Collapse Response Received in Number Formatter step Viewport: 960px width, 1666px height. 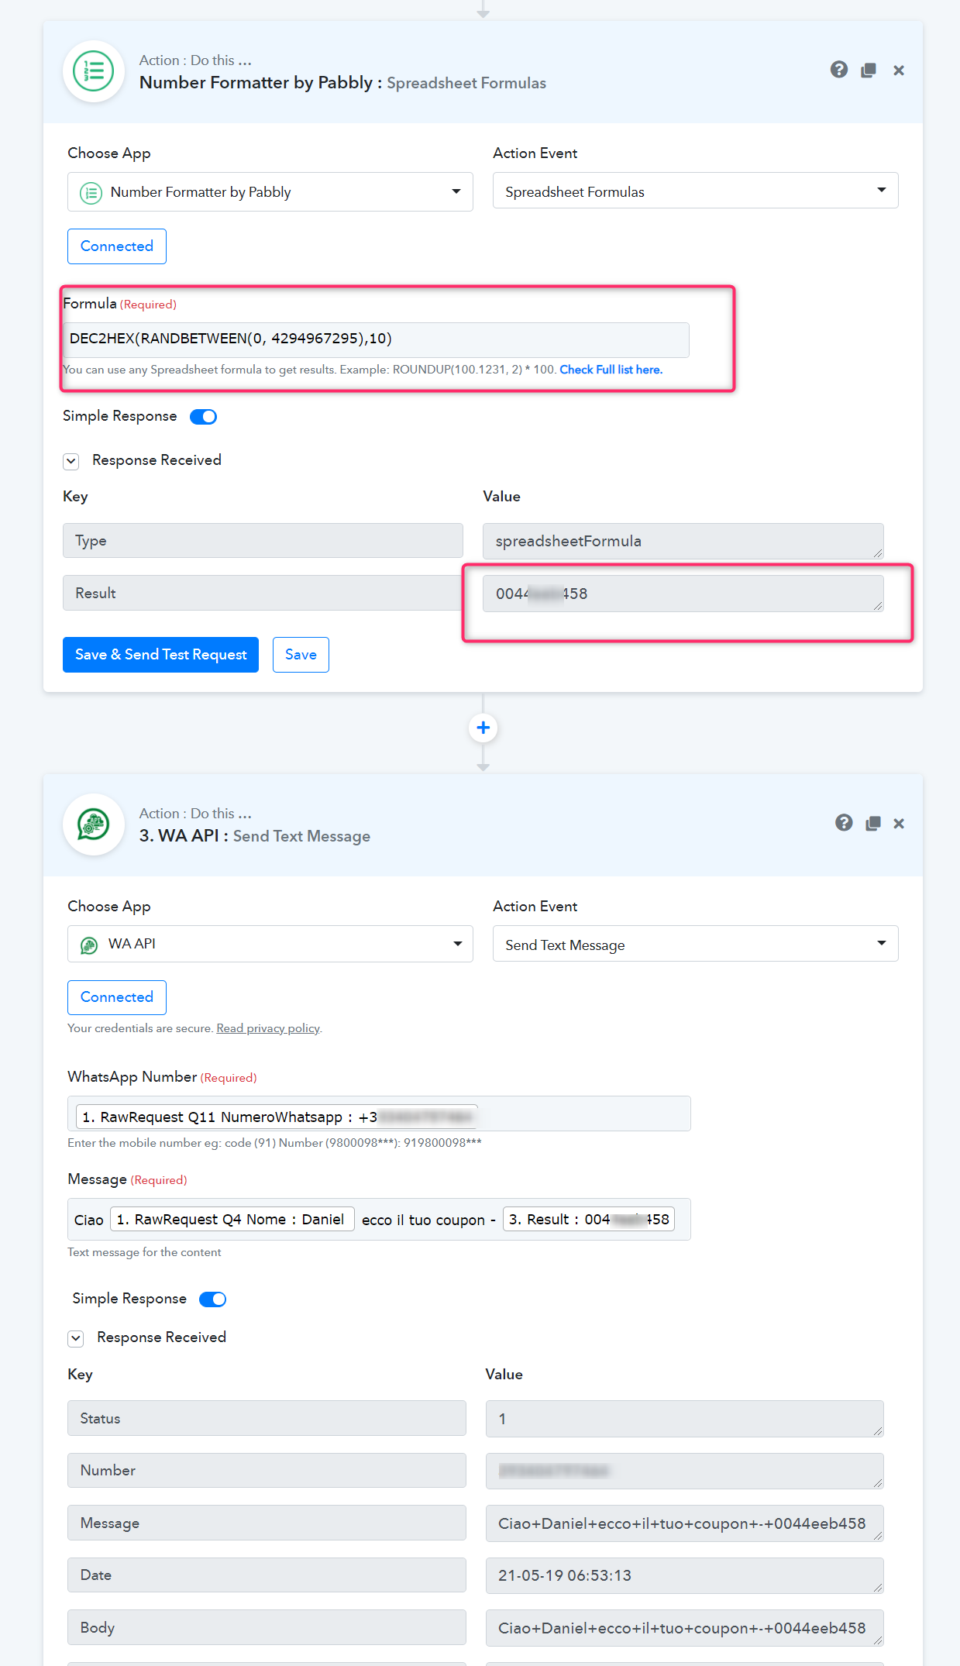click(71, 461)
